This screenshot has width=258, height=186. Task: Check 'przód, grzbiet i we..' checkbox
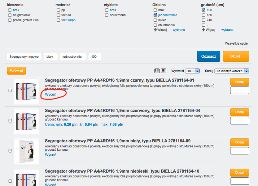click(10, 20)
